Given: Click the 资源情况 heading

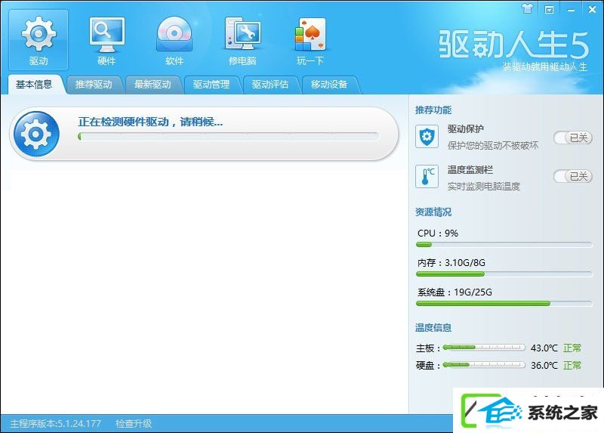Looking at the screenshot, I should (433, 212).
